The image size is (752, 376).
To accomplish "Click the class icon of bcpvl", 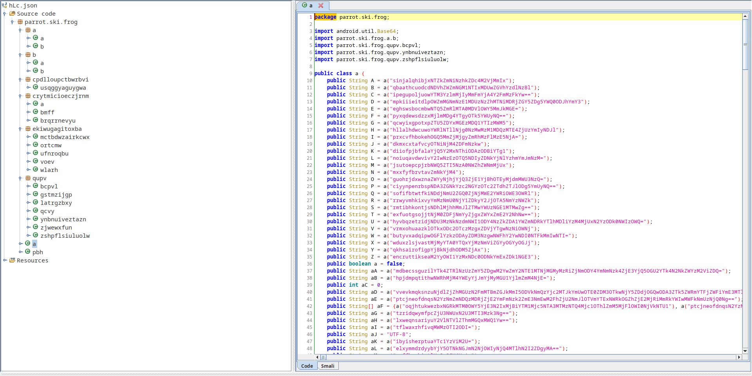I will pyautogui.click(x=36, y=186).
